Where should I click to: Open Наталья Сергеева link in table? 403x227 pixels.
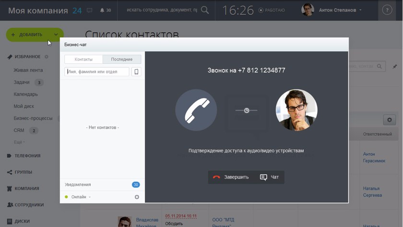pyautogui.click(x=372, y=192)
